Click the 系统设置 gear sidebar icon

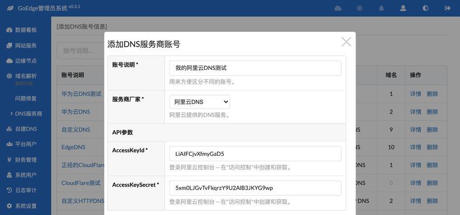(9, 206)
